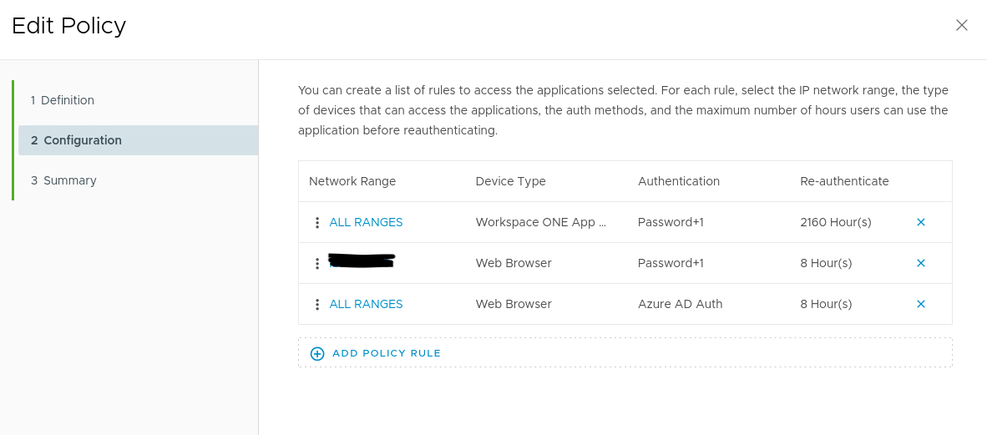The height and width of the screenshot is (435, 987).
Task: Delete the Workspace ONE App policy rule
Action: [x=920, y=222]
